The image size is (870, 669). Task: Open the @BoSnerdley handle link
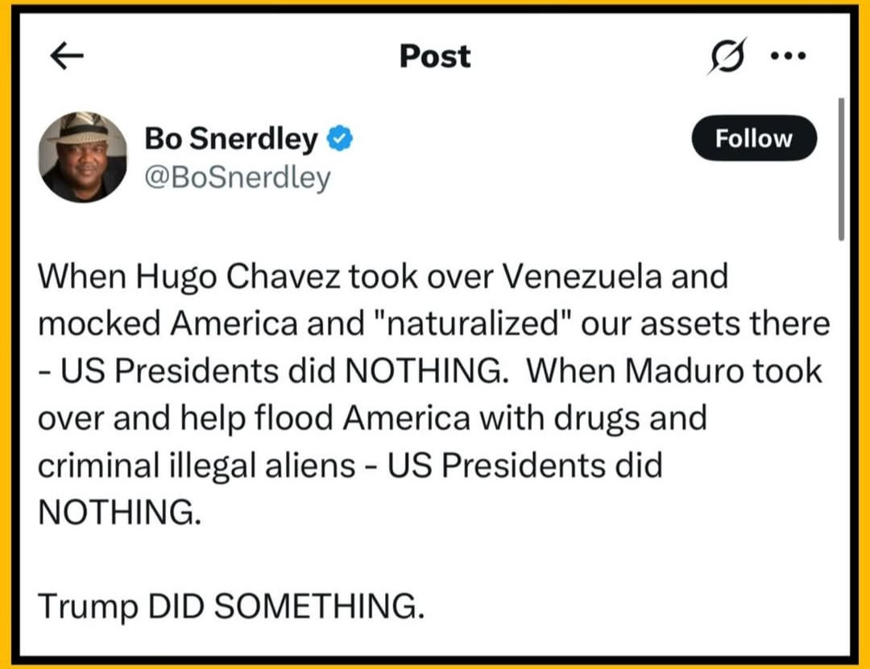(238, 178)
